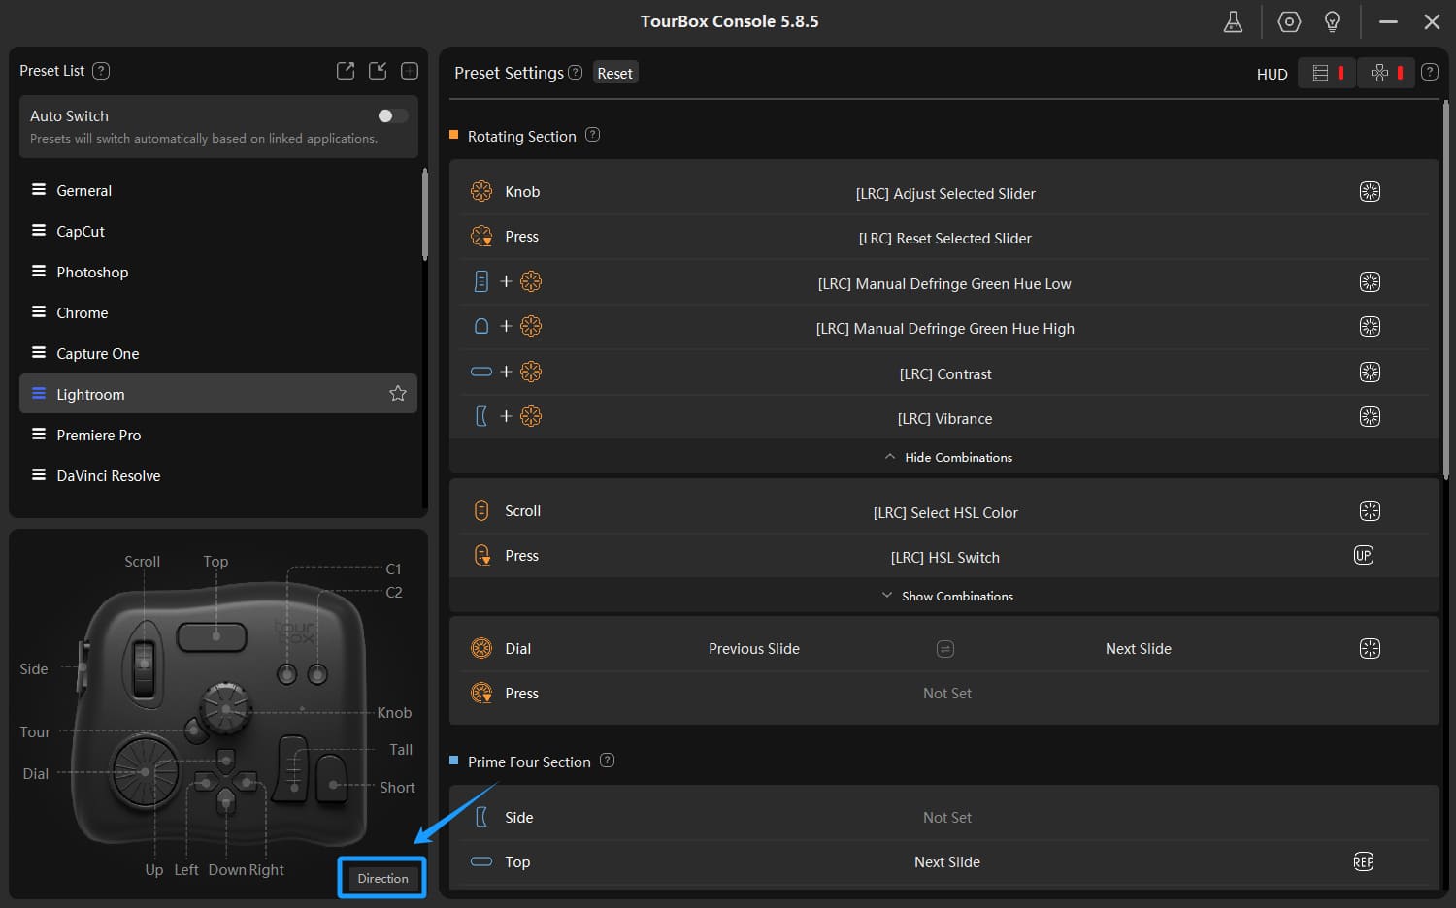This screenshot has height=908, width=1456.
Task: Export preset icon in Preset List header
Action: coord(346,71)
